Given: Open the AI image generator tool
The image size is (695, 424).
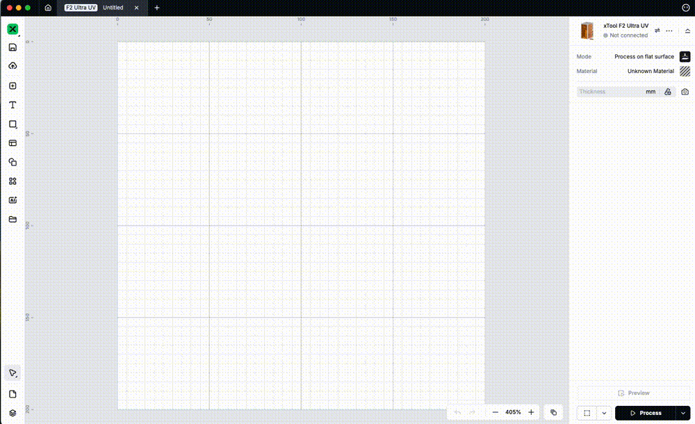Looking at the screenshot, I should tap(13, 200).
